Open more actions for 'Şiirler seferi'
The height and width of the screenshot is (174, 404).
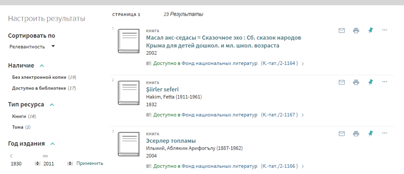tap(385, 82)
